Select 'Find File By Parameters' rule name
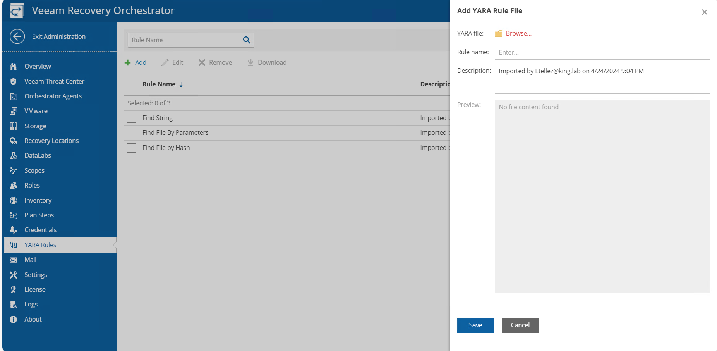 point(175,132)
